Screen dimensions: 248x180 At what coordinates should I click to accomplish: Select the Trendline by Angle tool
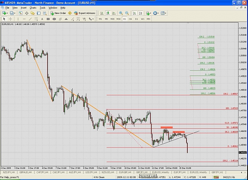click(x=72, y=19)
